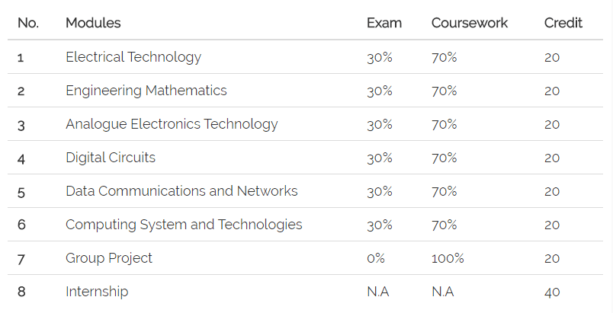The image size is (613, 313).
Task: Click Analogue Electronics Technology module text
Action: 172,124
